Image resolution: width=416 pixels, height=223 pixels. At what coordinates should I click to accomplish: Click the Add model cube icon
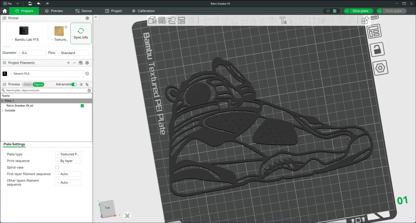(152, 20)
